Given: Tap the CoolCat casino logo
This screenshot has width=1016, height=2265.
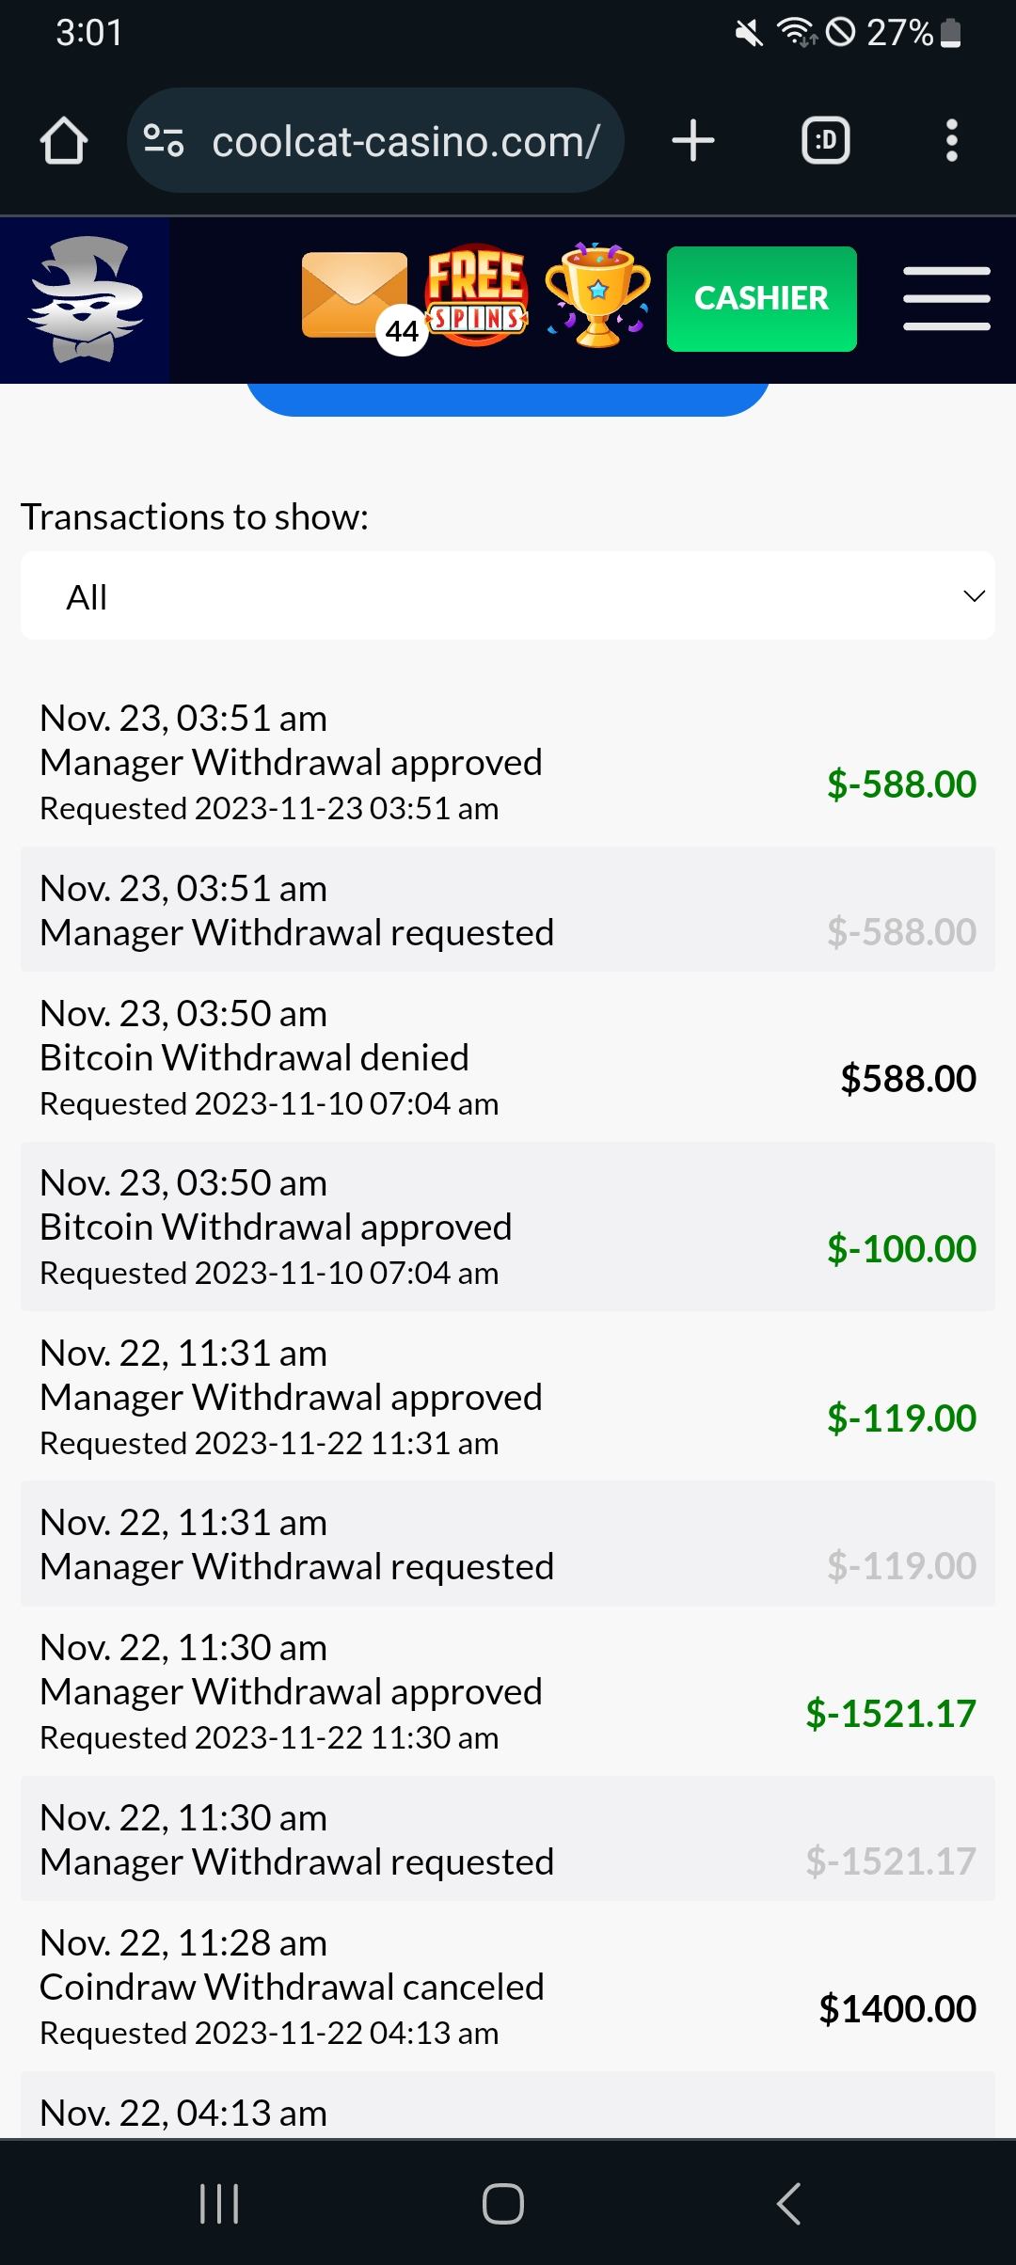Looking at the screenshot, I should tap(85, 300).
